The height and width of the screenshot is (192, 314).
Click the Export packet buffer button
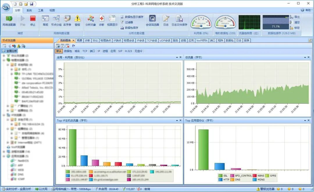point(295,17)
